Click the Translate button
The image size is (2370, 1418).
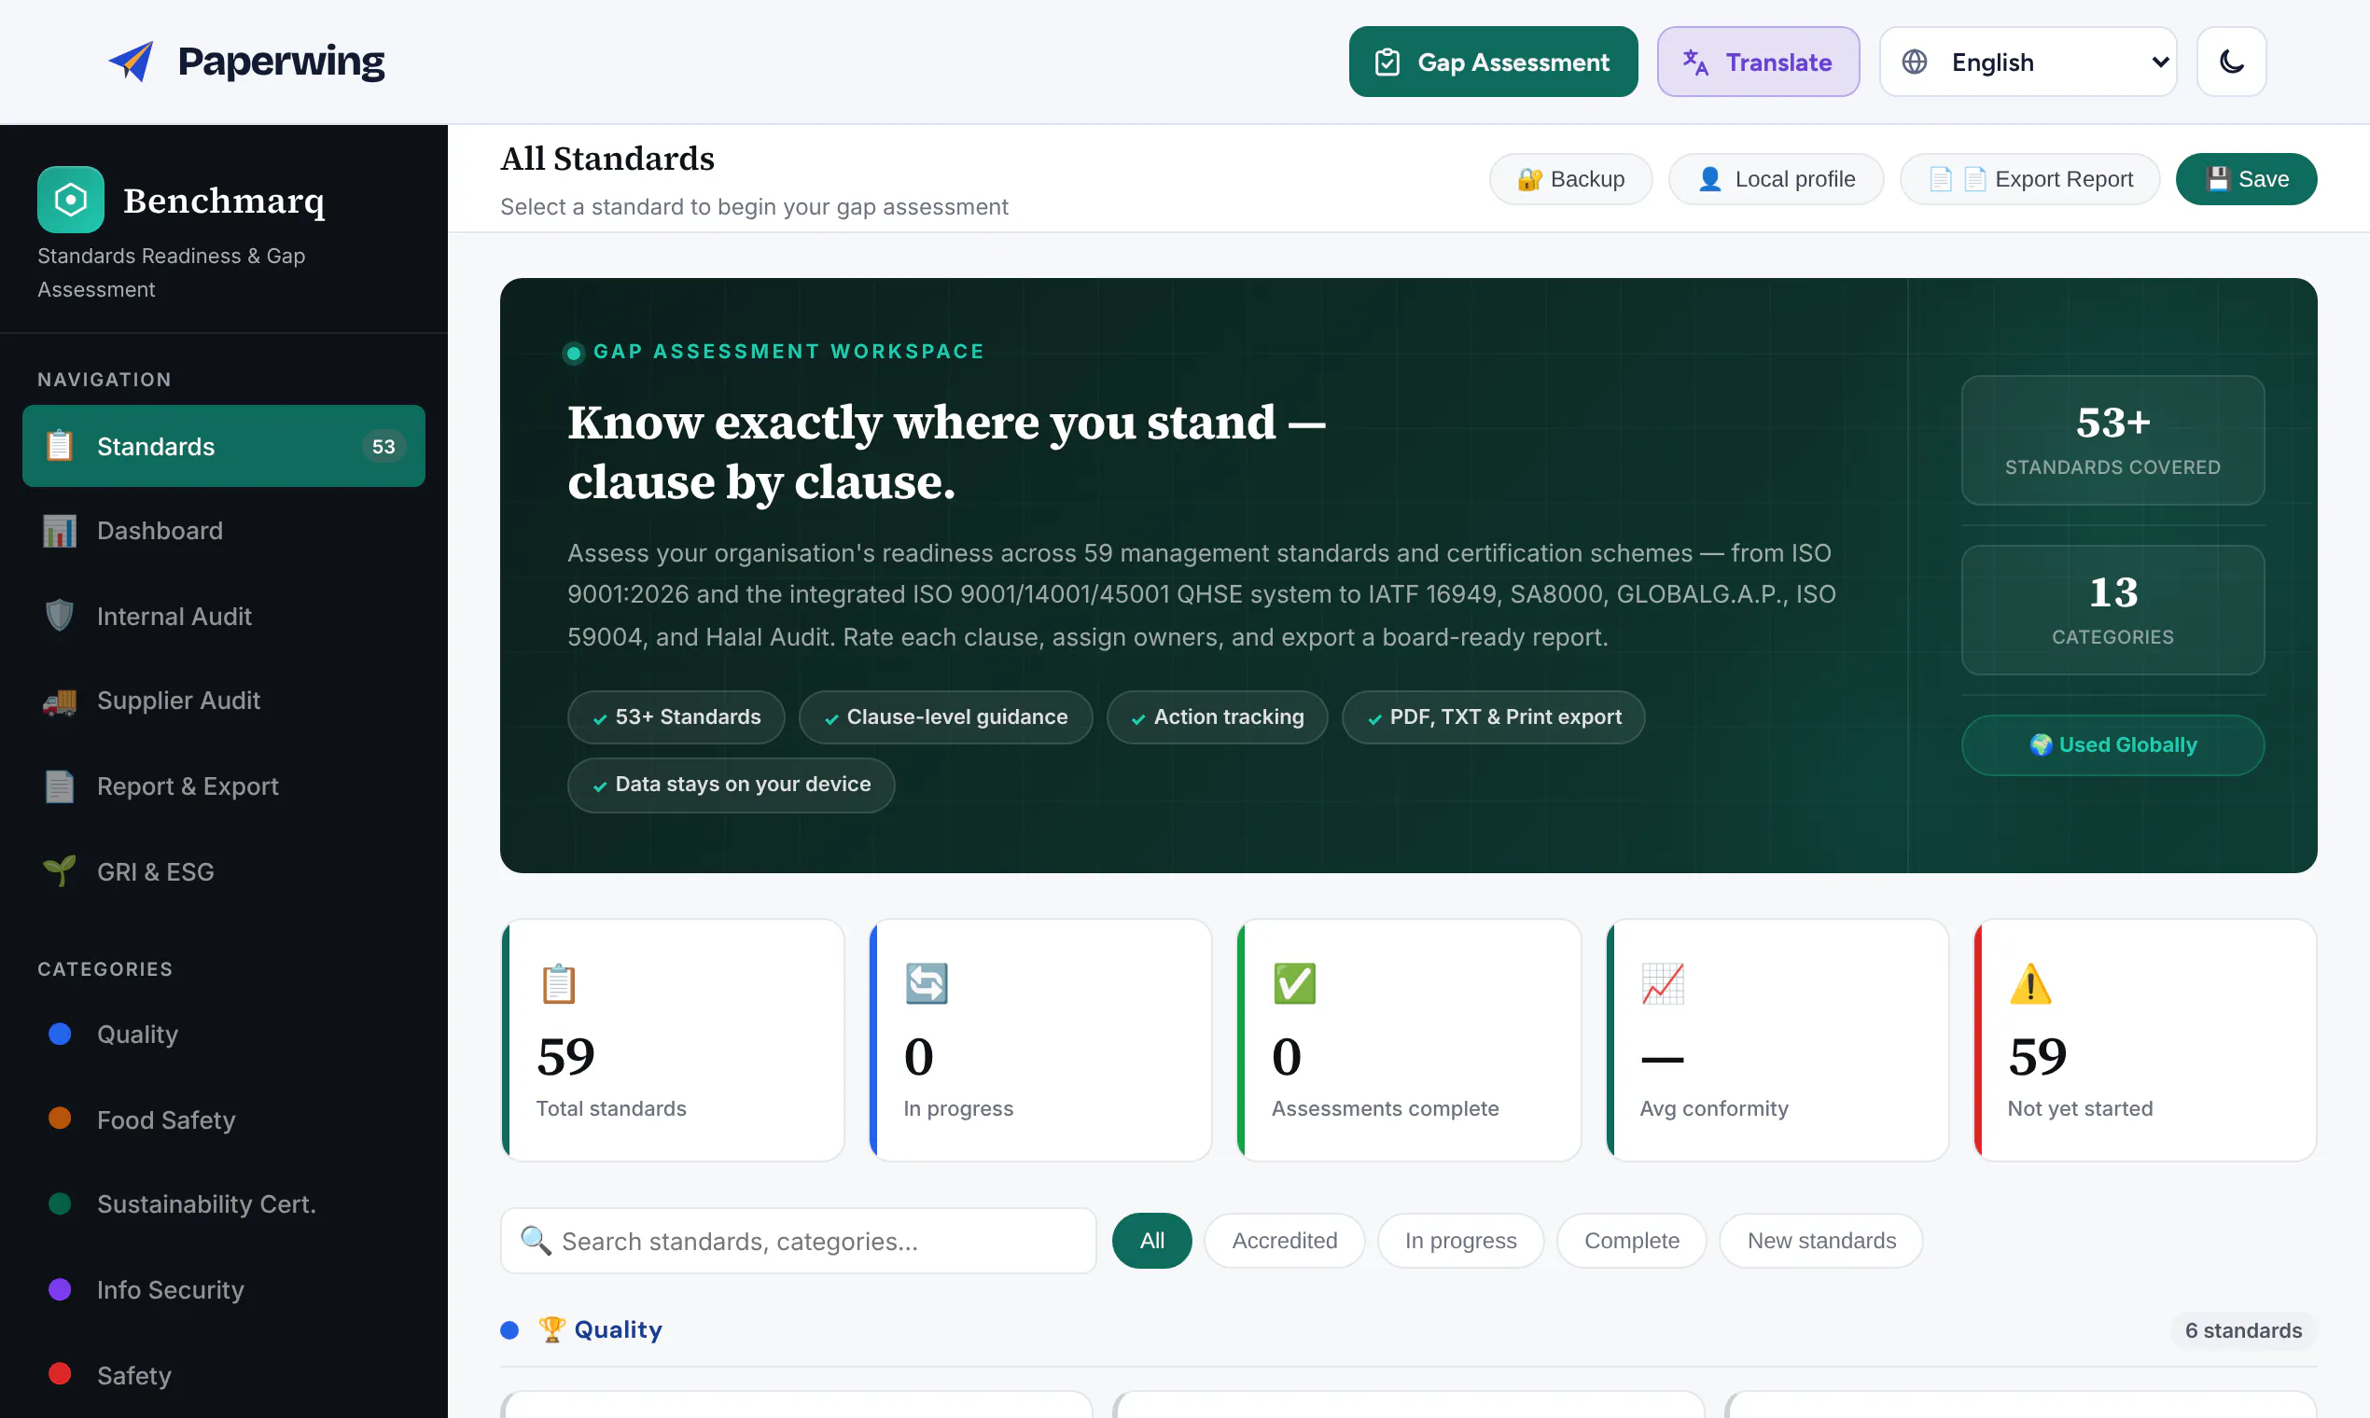1757,63
